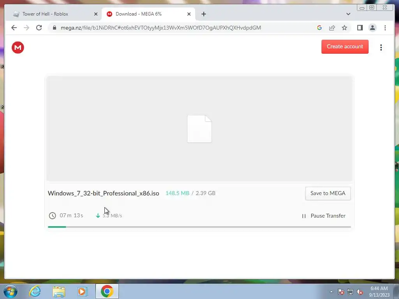Minimize the Chrome window

click(362, 8)
